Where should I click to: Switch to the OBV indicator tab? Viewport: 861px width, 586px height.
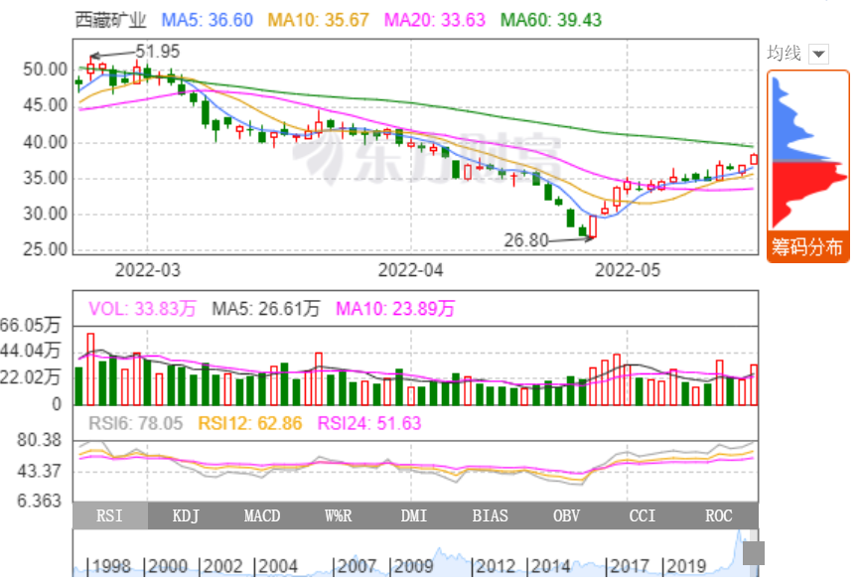567,515
